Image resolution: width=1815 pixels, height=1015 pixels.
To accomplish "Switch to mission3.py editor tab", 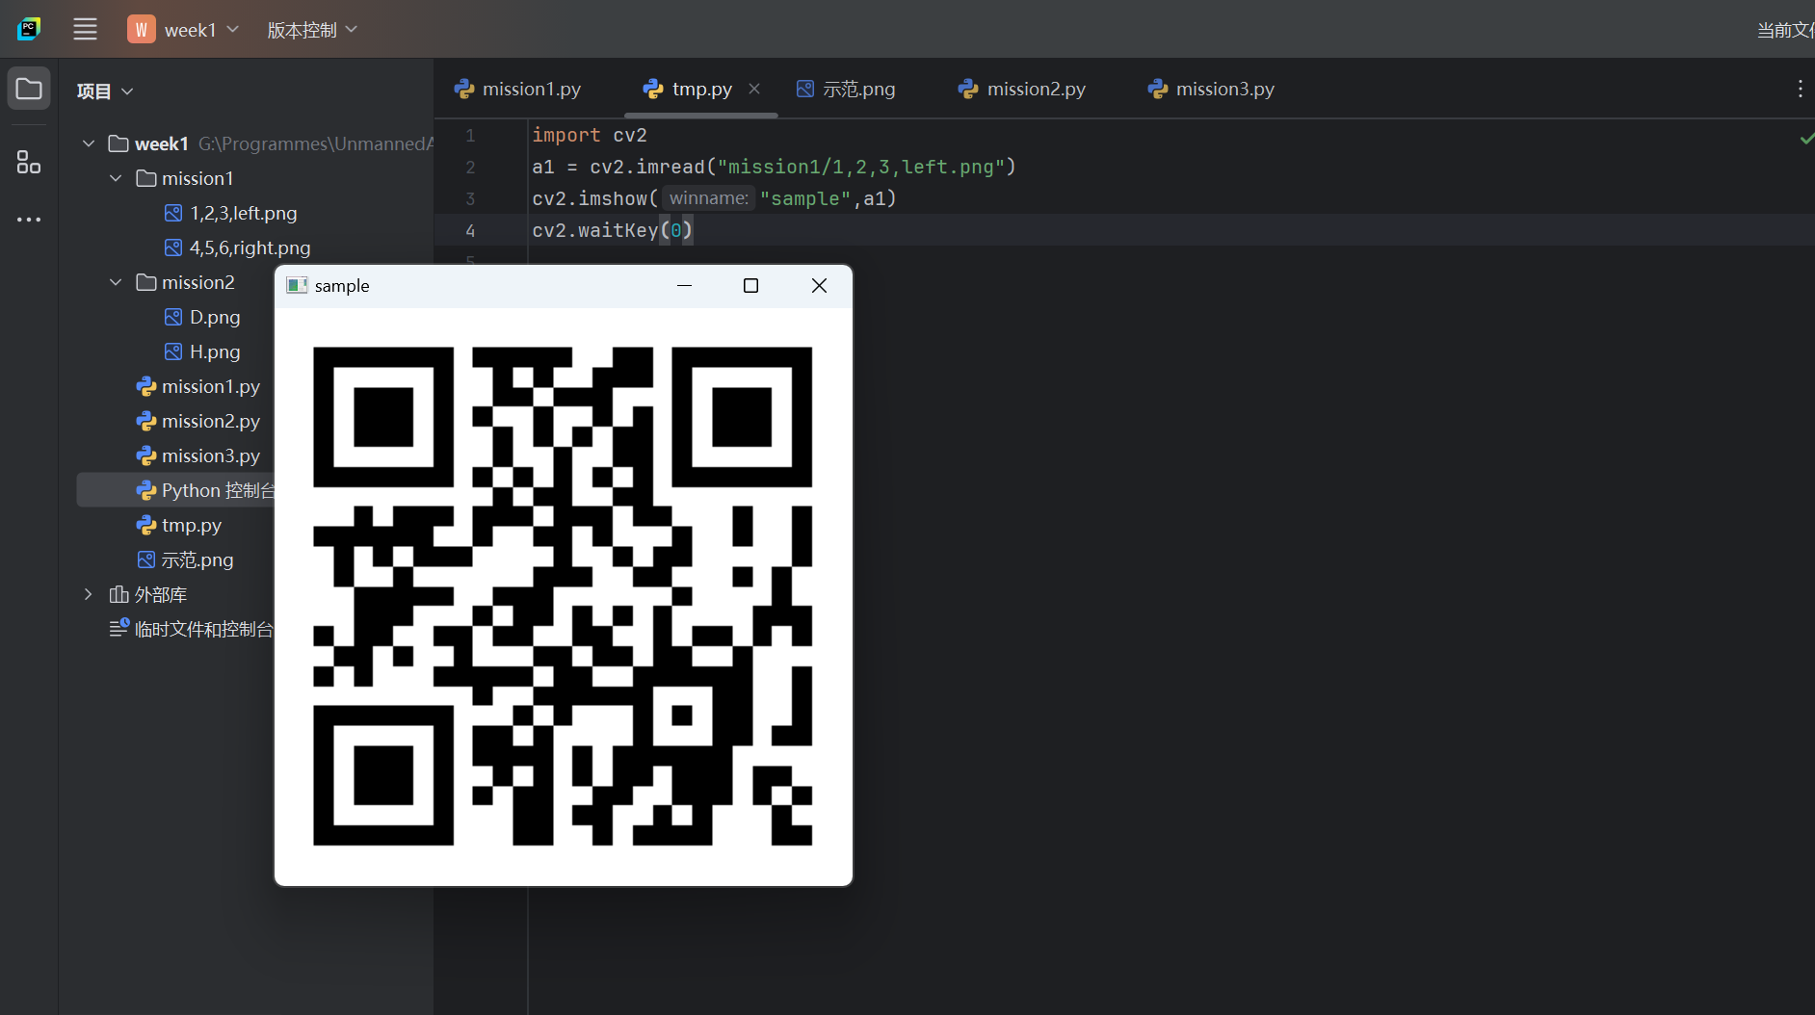I will [x=1211, y=89].
